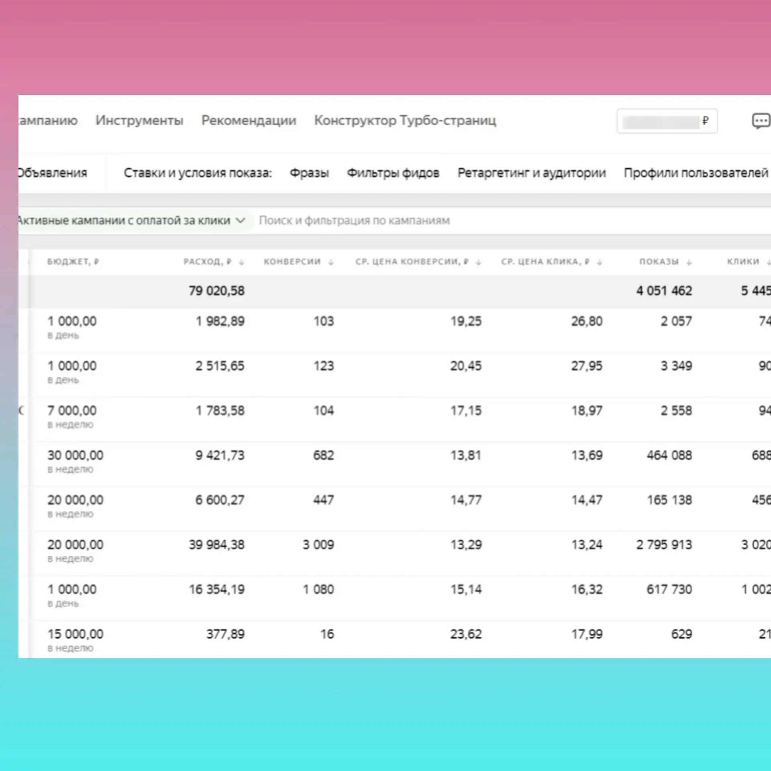
Task: Switch to Объявления tab
Action: point(53,173)
